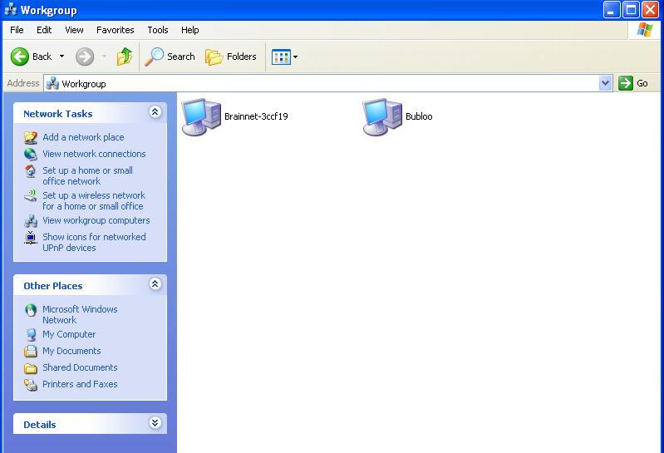Click the View network connections link

(x=94, y=154)
